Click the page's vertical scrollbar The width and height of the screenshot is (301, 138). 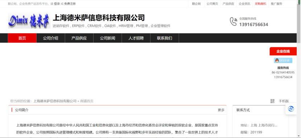click(299, 69)
